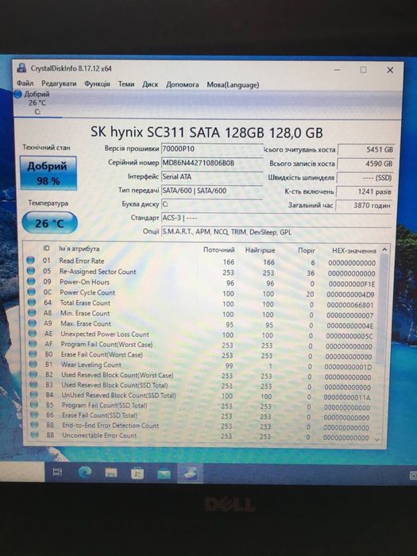Screen dimensions: 417x556
Task: Click the total host writes value 4590 GB
Action: (x=365, y=164)
